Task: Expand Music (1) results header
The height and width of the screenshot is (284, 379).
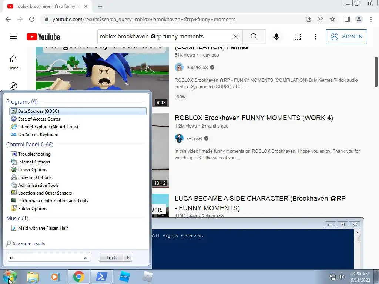Action: point(17,218)
